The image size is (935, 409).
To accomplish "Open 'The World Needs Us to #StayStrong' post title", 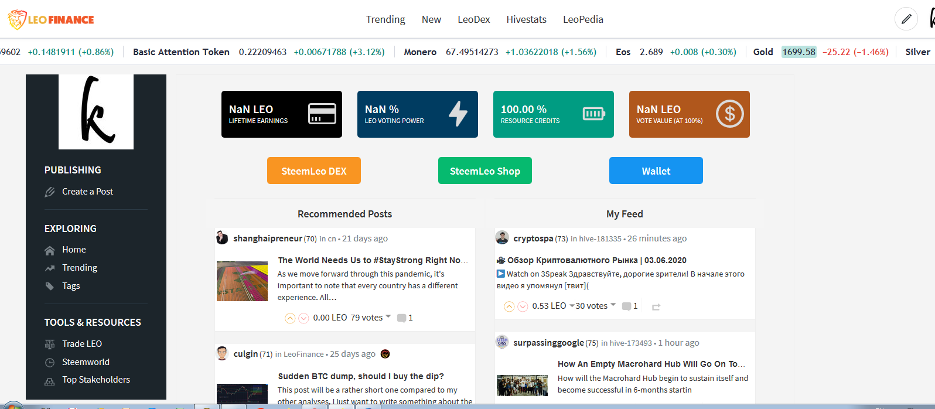I will tap(373, 260).
